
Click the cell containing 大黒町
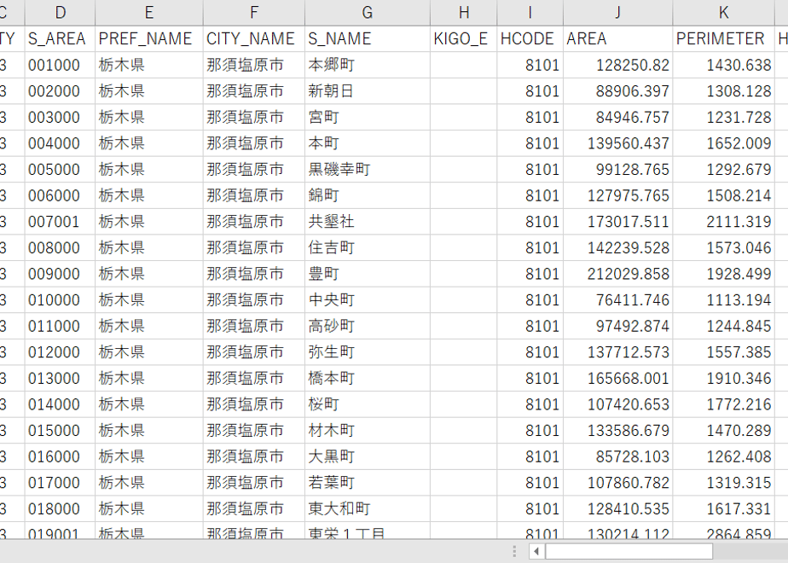368,457
